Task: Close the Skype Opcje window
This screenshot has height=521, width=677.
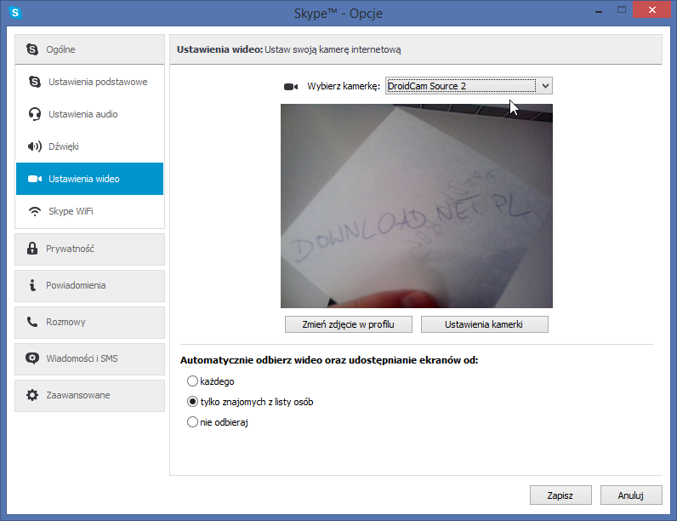Action: pos(652,9)
